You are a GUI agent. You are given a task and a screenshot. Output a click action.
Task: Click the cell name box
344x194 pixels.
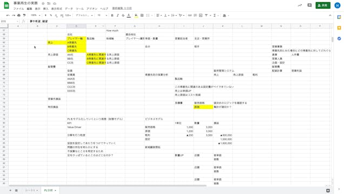click(10, 21)
